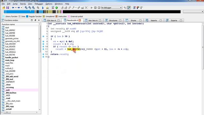Click the Unexplored legend swatch
The height and width of the screenshot is (115, 204).
[44, 16]
